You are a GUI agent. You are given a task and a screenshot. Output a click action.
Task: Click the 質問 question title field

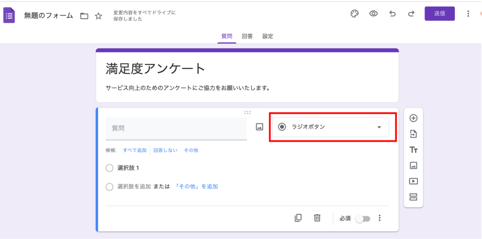176,128
